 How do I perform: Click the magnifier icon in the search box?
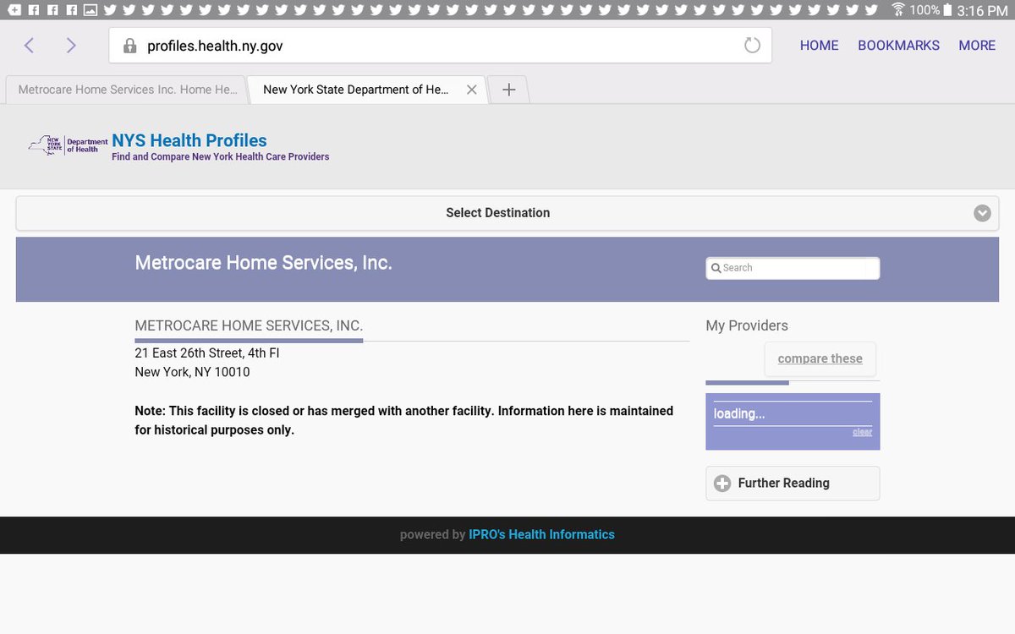tap(716, 268)
